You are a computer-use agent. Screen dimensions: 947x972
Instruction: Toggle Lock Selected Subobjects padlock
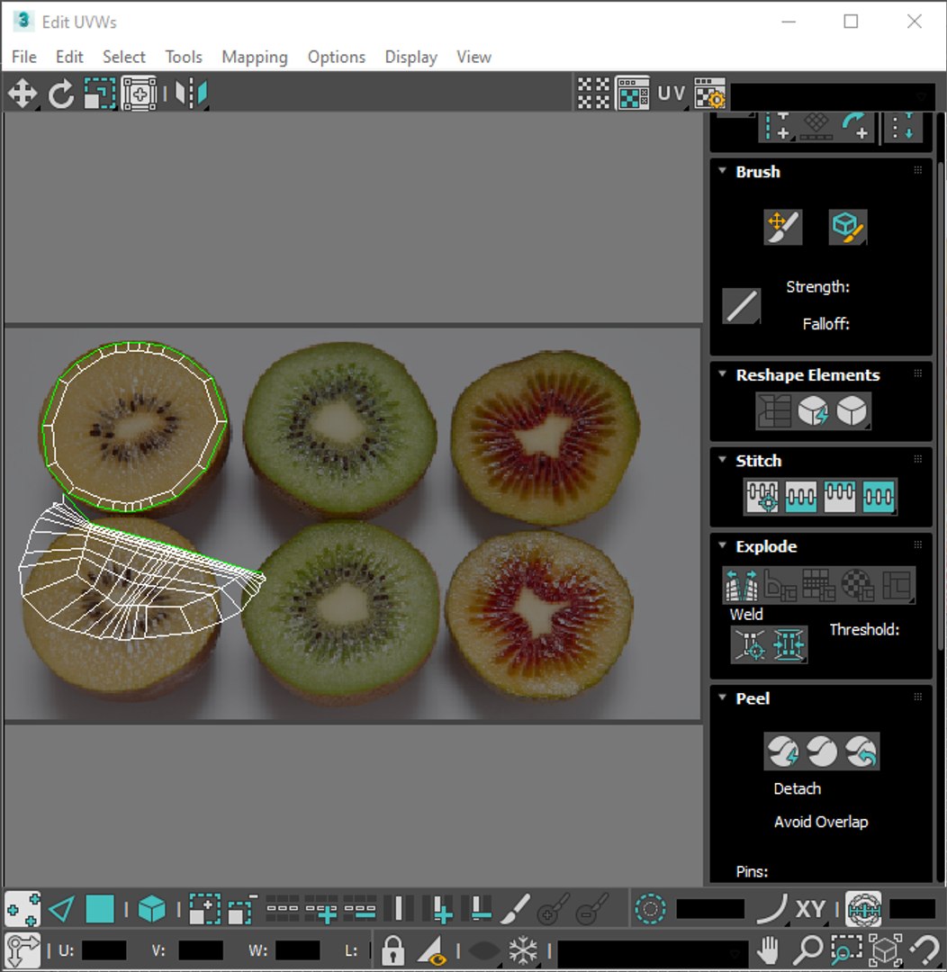(x=392, y=949)
